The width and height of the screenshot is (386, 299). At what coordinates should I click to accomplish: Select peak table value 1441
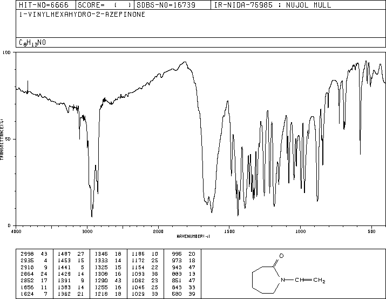(x=64, y=267)
